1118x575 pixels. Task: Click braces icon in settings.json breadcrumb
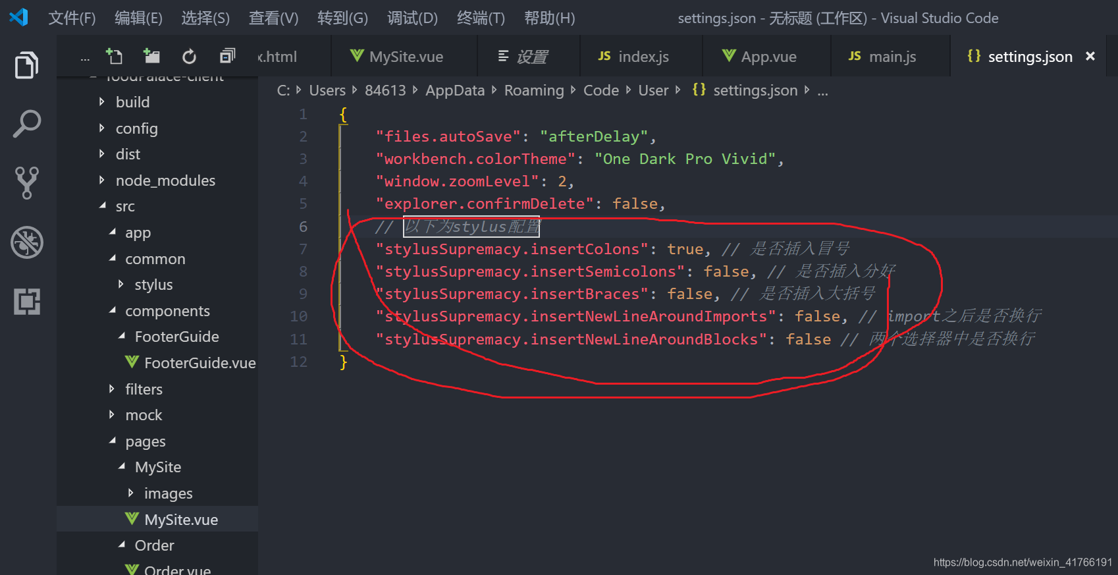click(x=699, y=89)
